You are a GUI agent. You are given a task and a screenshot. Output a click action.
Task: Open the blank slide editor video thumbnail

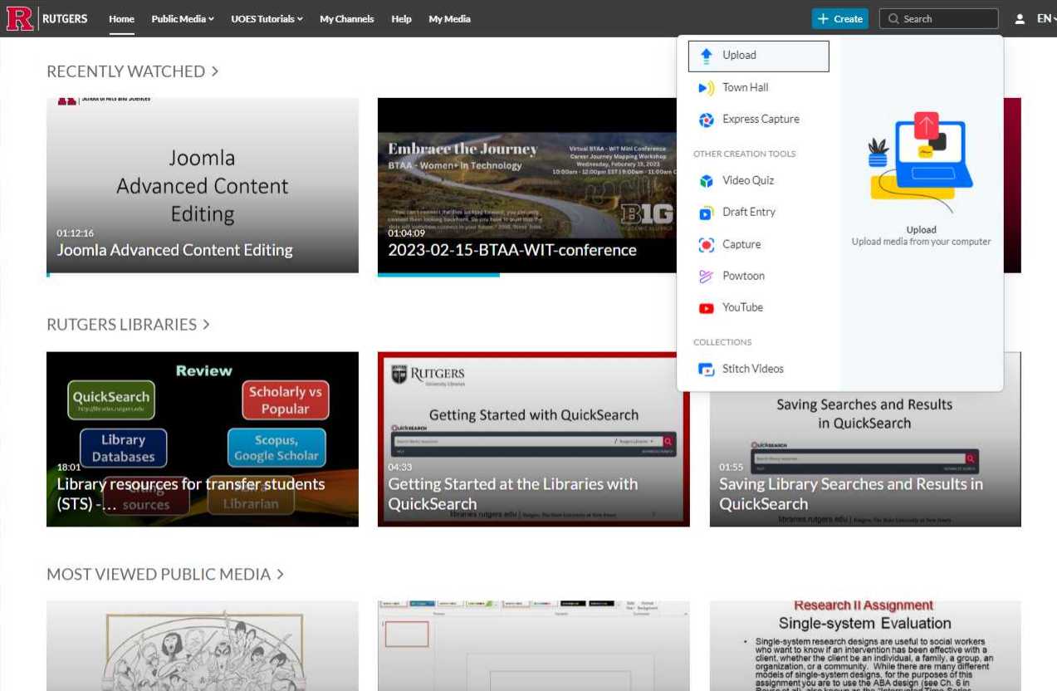click(534, 646)
